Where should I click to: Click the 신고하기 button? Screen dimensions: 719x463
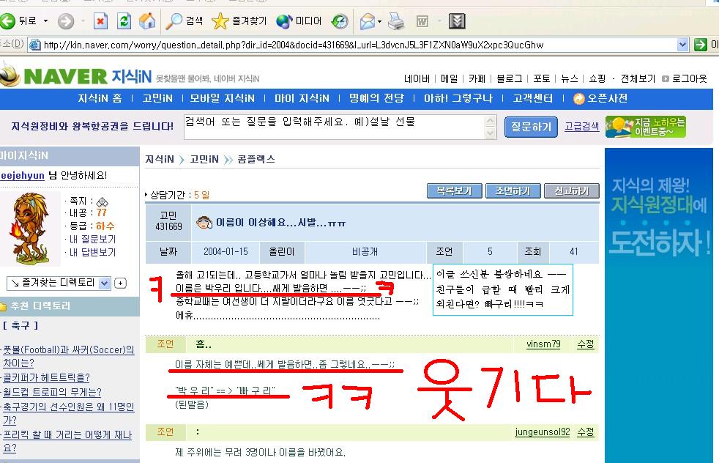pos(571,191)
